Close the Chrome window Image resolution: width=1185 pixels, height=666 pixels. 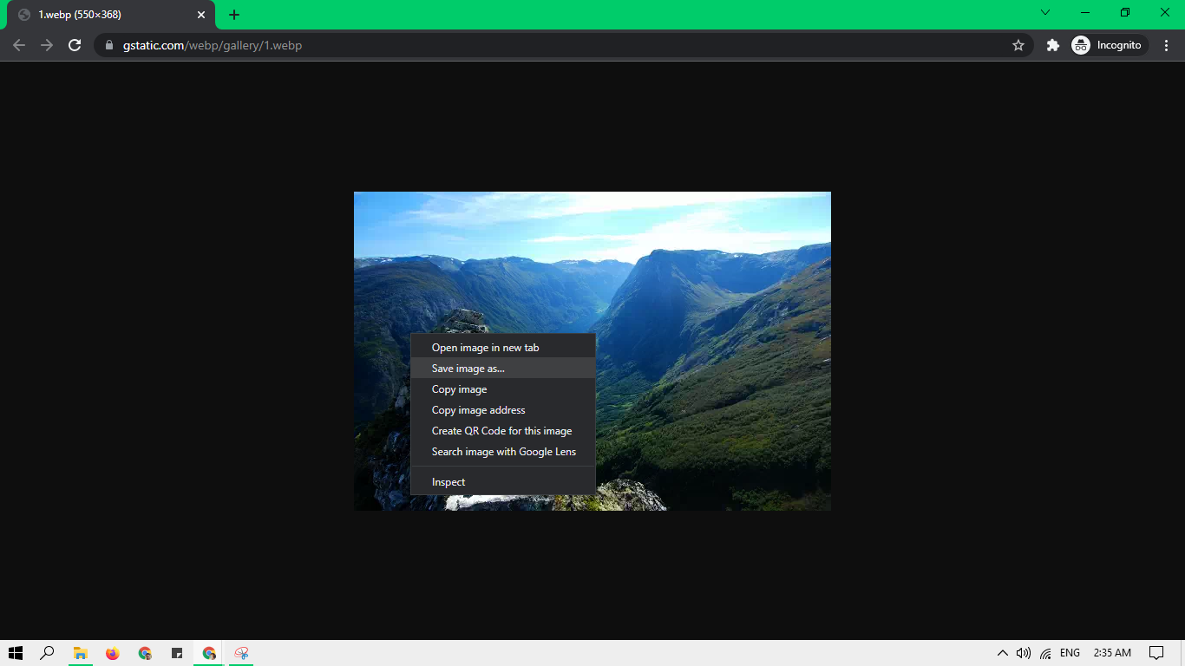(1165, 13)
